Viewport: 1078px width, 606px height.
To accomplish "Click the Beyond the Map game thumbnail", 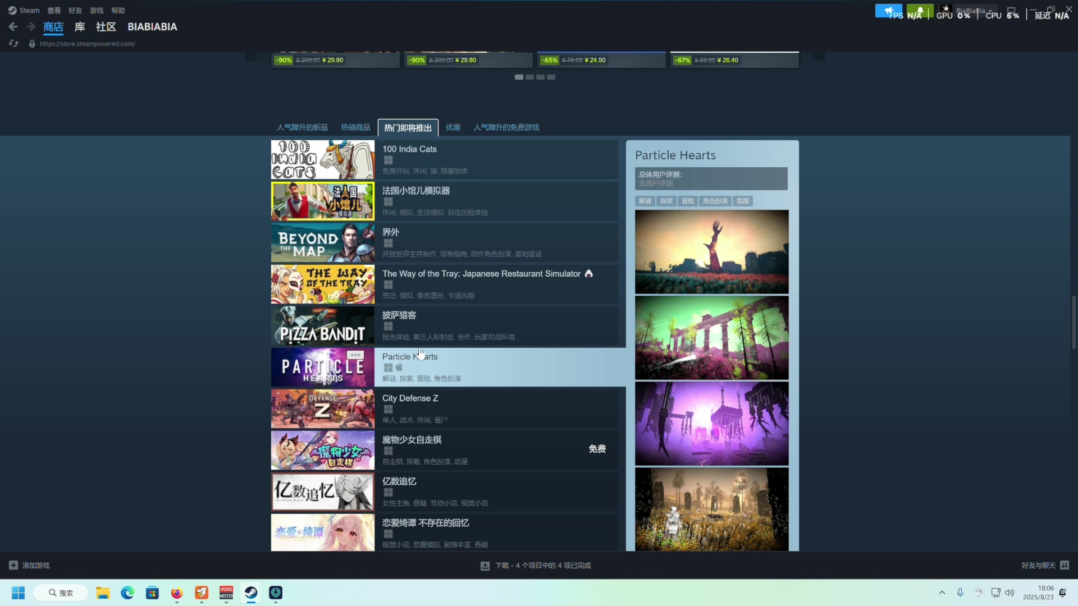I will click(323, 243).
